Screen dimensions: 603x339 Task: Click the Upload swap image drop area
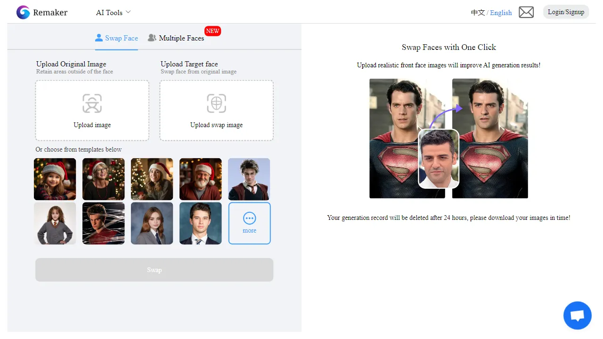tap(217, 111)
